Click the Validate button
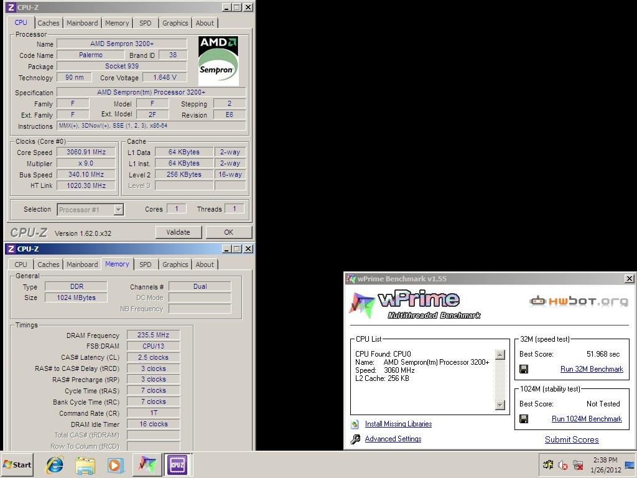The height and width of the screenshot is (478, 637). (x=179, y=232)
